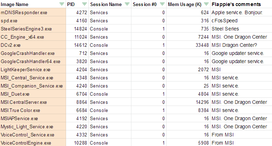272x146 pixels.
Task: Select Console cell in MSI_Duet.exe row
Action: (x=110, y=94)
